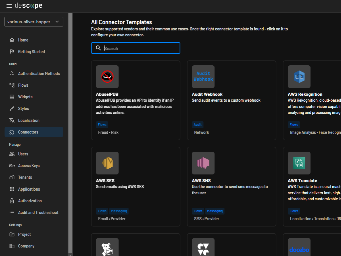
Task: Click the Datadog connector icon
Action: tap(107, 248)
